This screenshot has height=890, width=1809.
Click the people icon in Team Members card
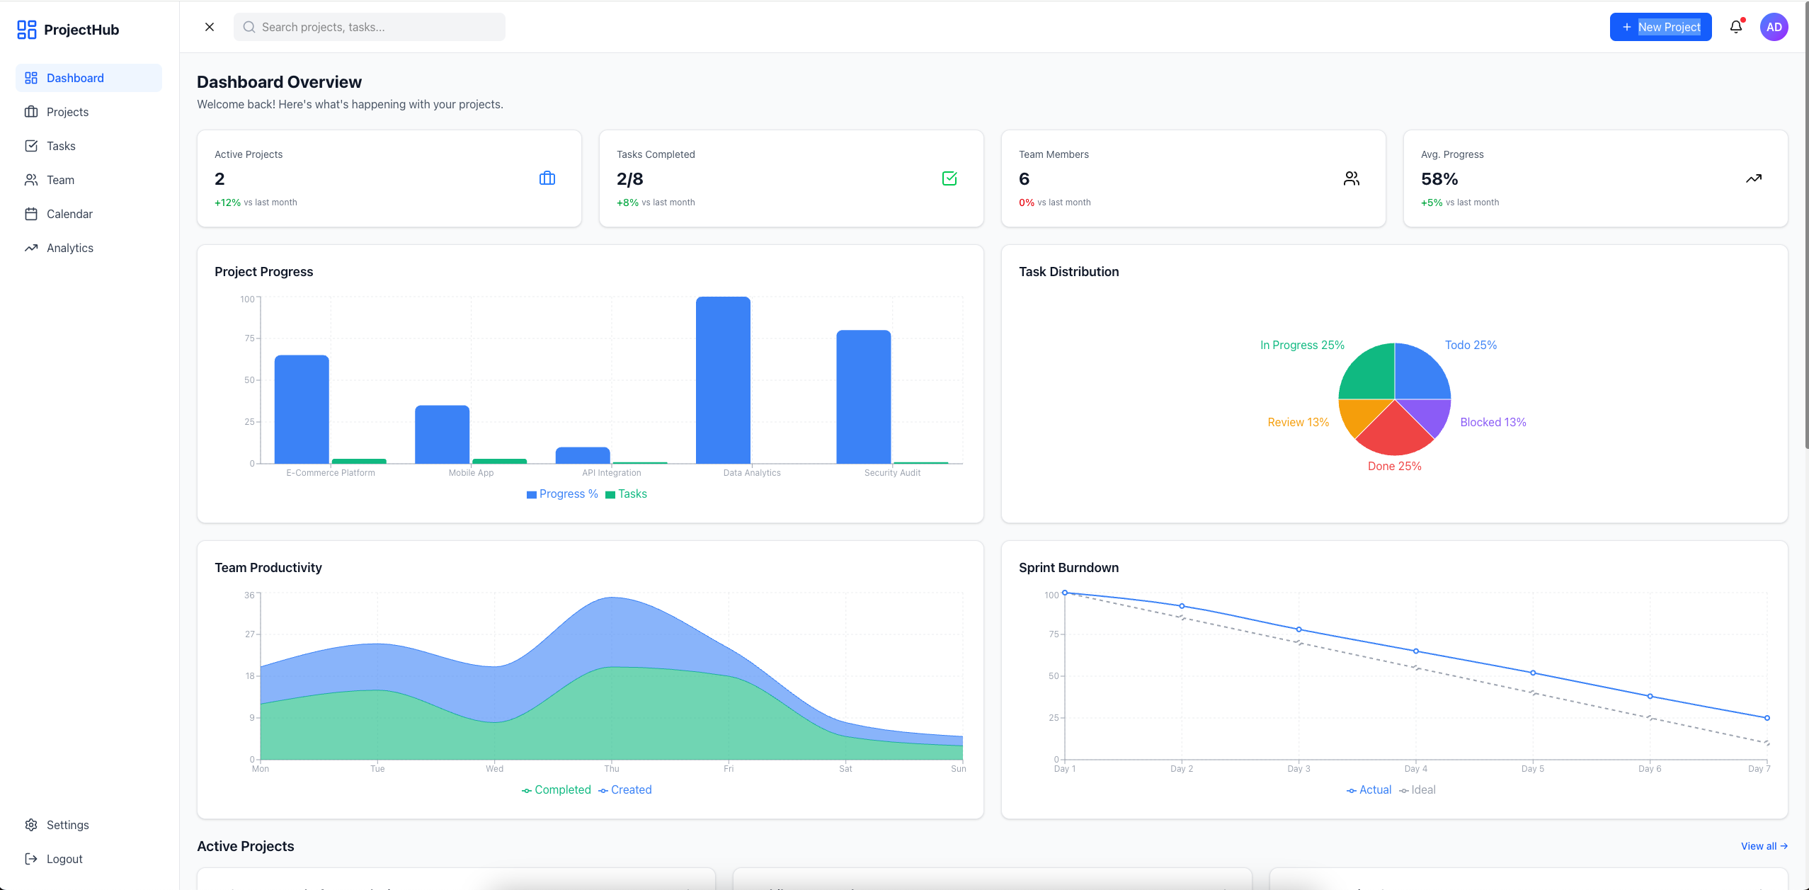[1351, 178]
